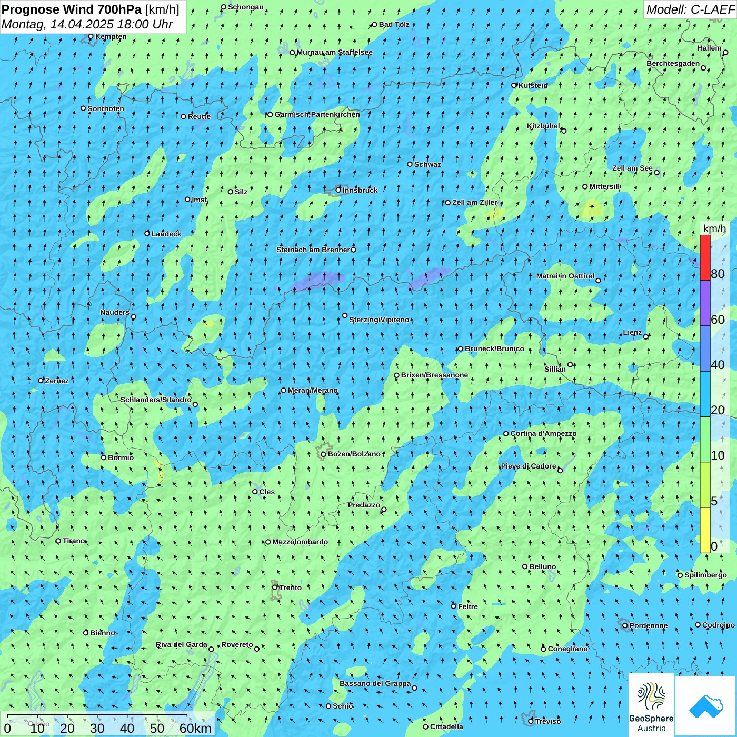Select the Mezzolombardo label

(x=300, y=542)
